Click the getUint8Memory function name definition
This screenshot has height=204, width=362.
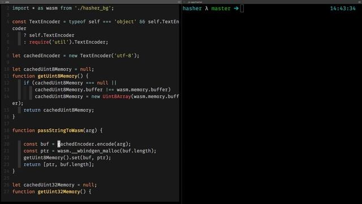click(57, 76)
